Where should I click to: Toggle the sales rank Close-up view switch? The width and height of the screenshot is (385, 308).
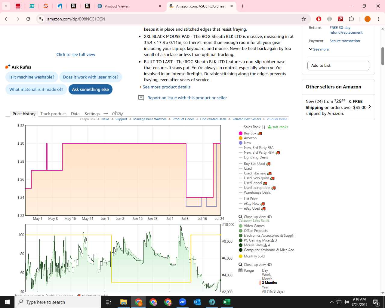pyautogui.click(x=269, y=265)
